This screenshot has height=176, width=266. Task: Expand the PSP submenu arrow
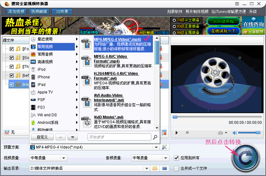tap(77, 100)
